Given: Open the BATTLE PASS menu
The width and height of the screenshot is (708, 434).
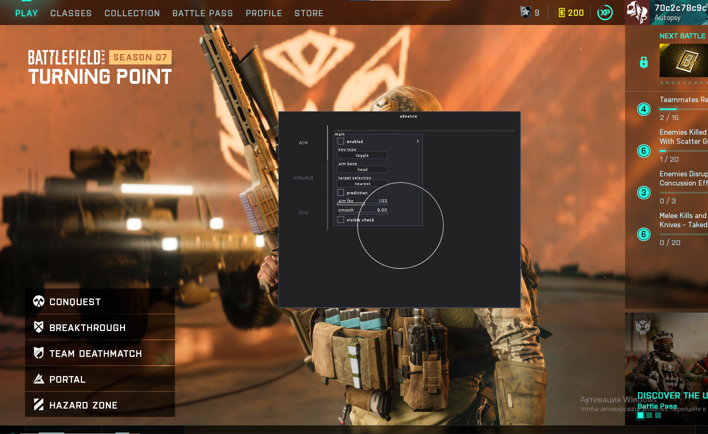Looking at the screenshot, I should [203, 13].
